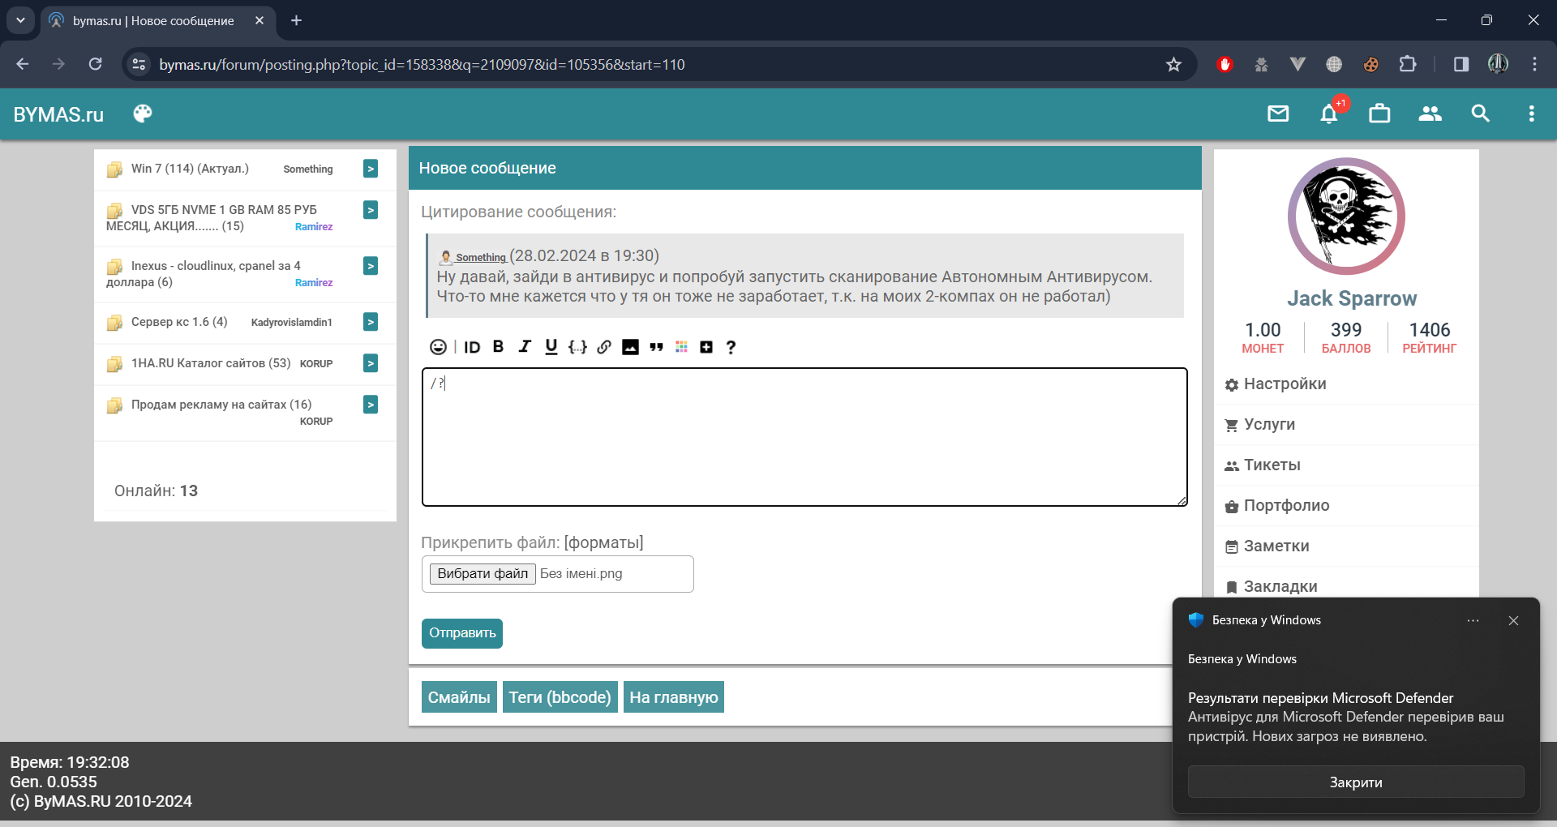Apply italic formatting in message editor
This screenshot has height=827, width=1557.
tap(525, 347)
